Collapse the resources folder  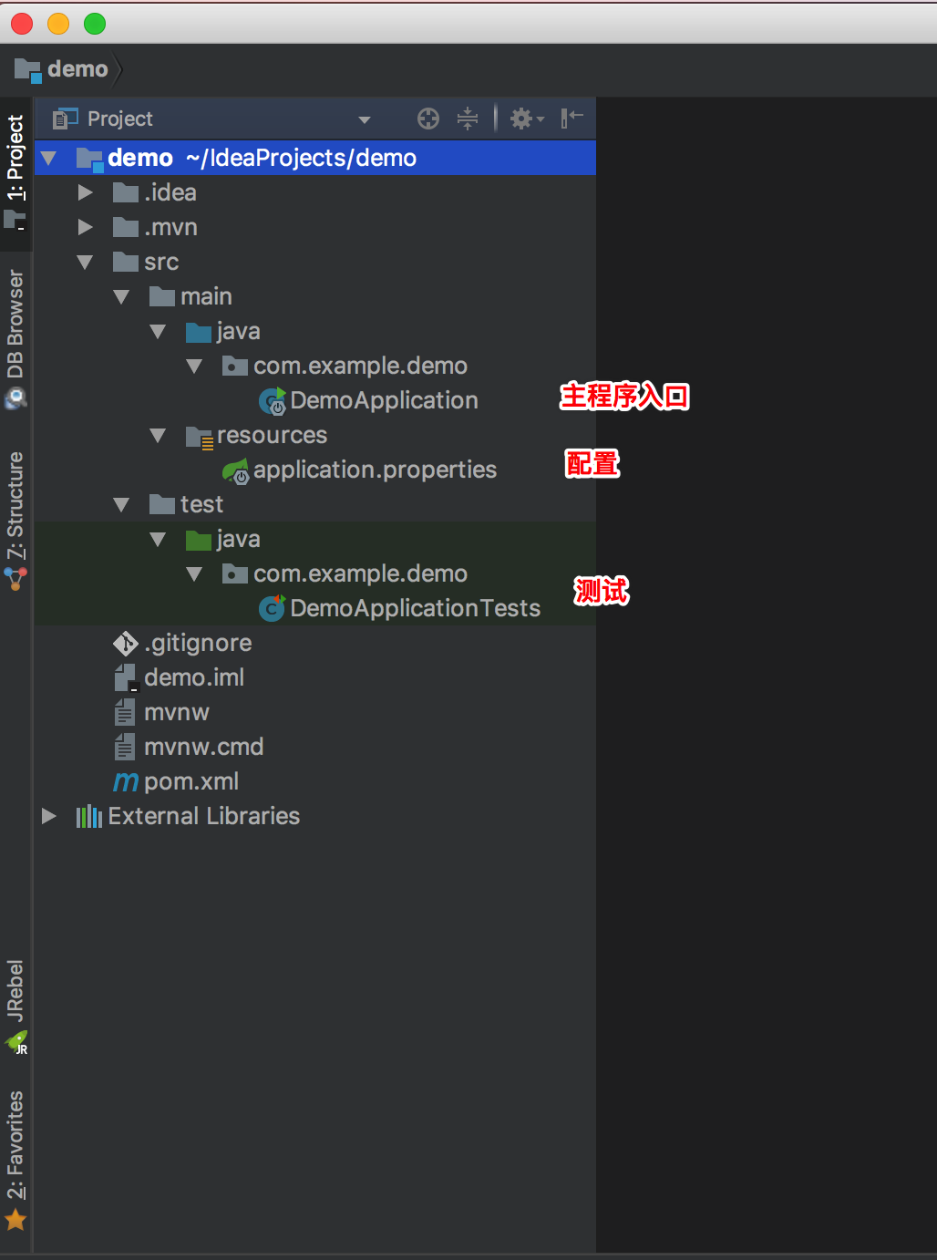click(158, 435)
